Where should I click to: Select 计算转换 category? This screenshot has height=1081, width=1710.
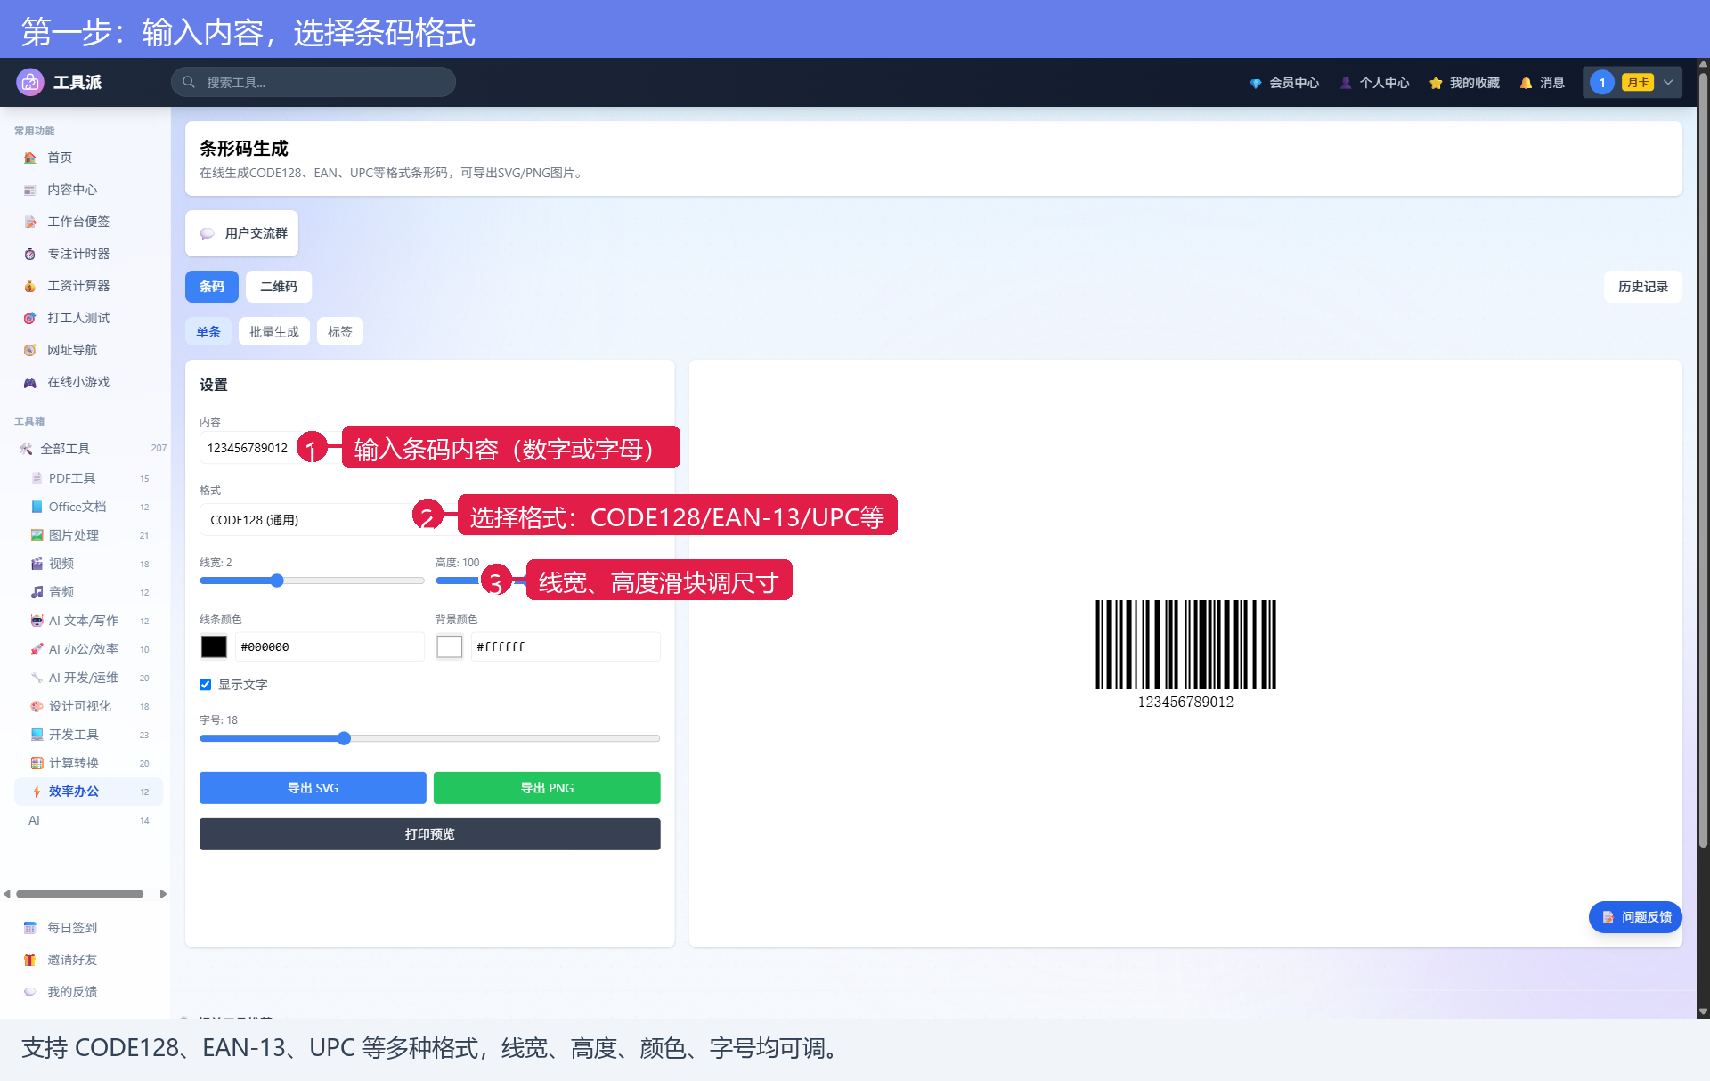pos(89,763)
